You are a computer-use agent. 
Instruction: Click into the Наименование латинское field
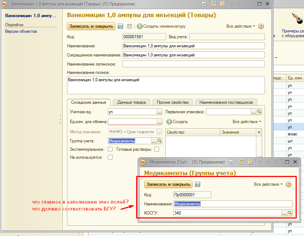[193, 64]
